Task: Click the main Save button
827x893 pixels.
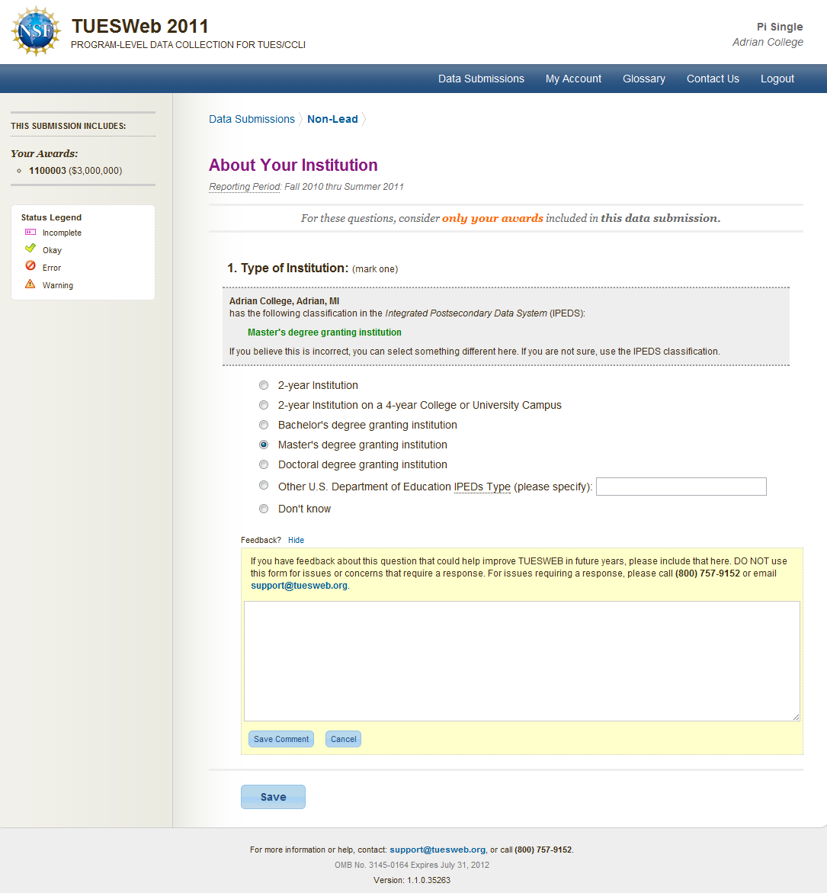Action: pyautogui.click(x=273, y=797)
